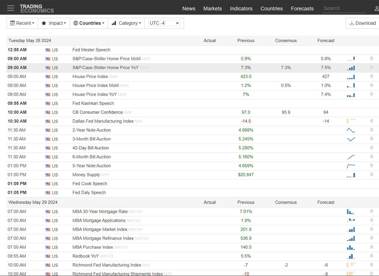
Task: Open the Markets menu
Action: (x=213, y=9)
